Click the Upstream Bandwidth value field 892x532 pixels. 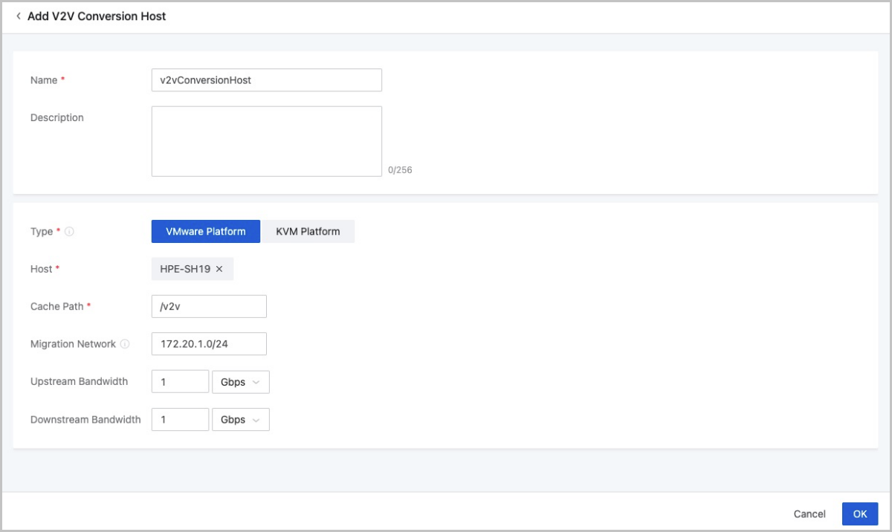[x=180, y=382]
